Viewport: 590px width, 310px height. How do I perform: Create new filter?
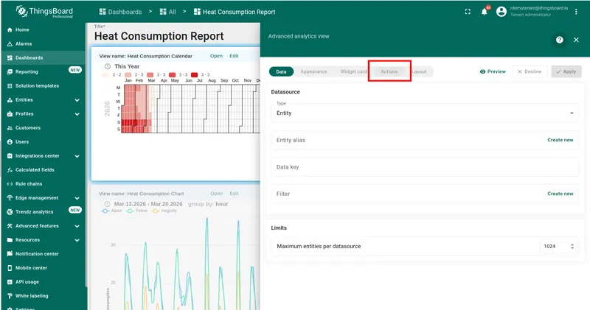tap(560, 194)
